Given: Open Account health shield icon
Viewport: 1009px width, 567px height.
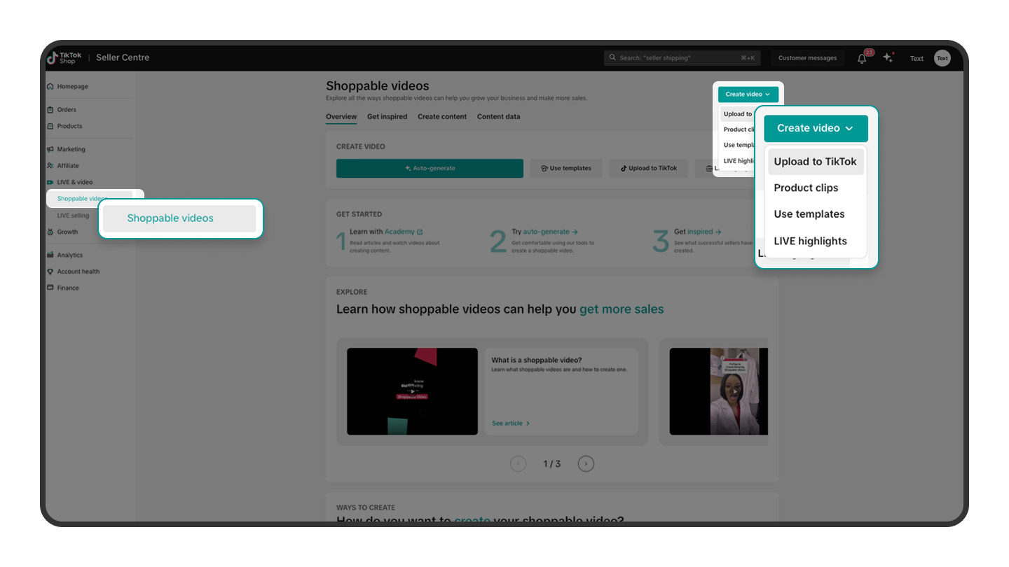Looking at the screenshot, I should tap(50, 272).
